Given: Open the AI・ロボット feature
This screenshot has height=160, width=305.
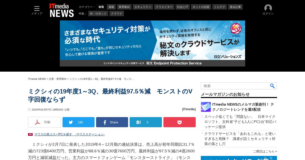Looking at the screenshot, I should (98, 13).
